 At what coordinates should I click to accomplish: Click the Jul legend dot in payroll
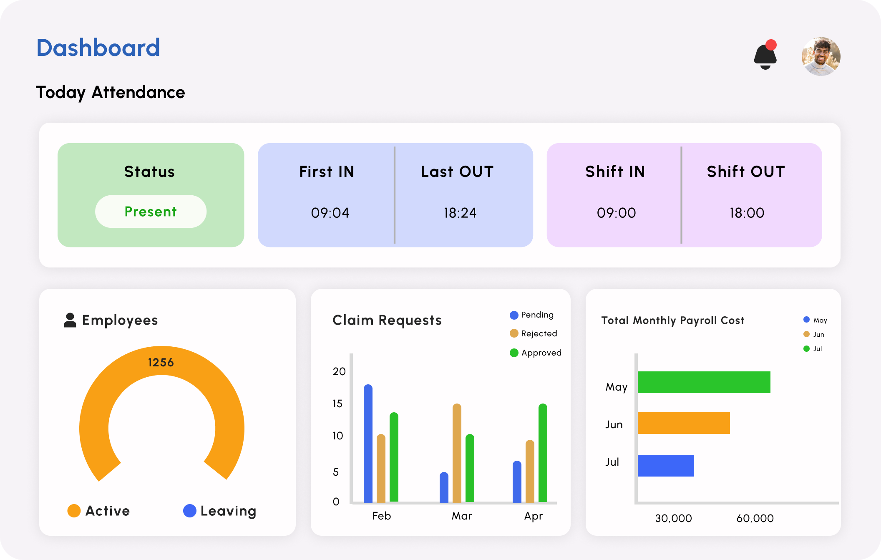(x=806, y=348)
